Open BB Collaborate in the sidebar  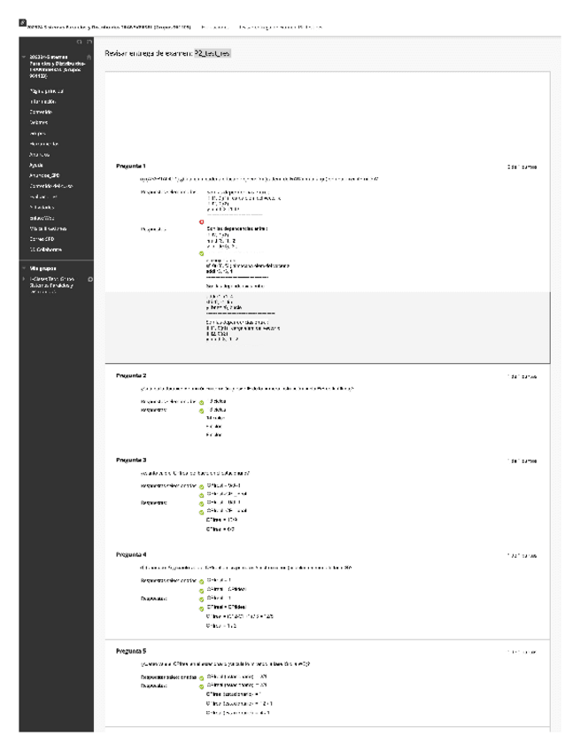pos(46,250)
